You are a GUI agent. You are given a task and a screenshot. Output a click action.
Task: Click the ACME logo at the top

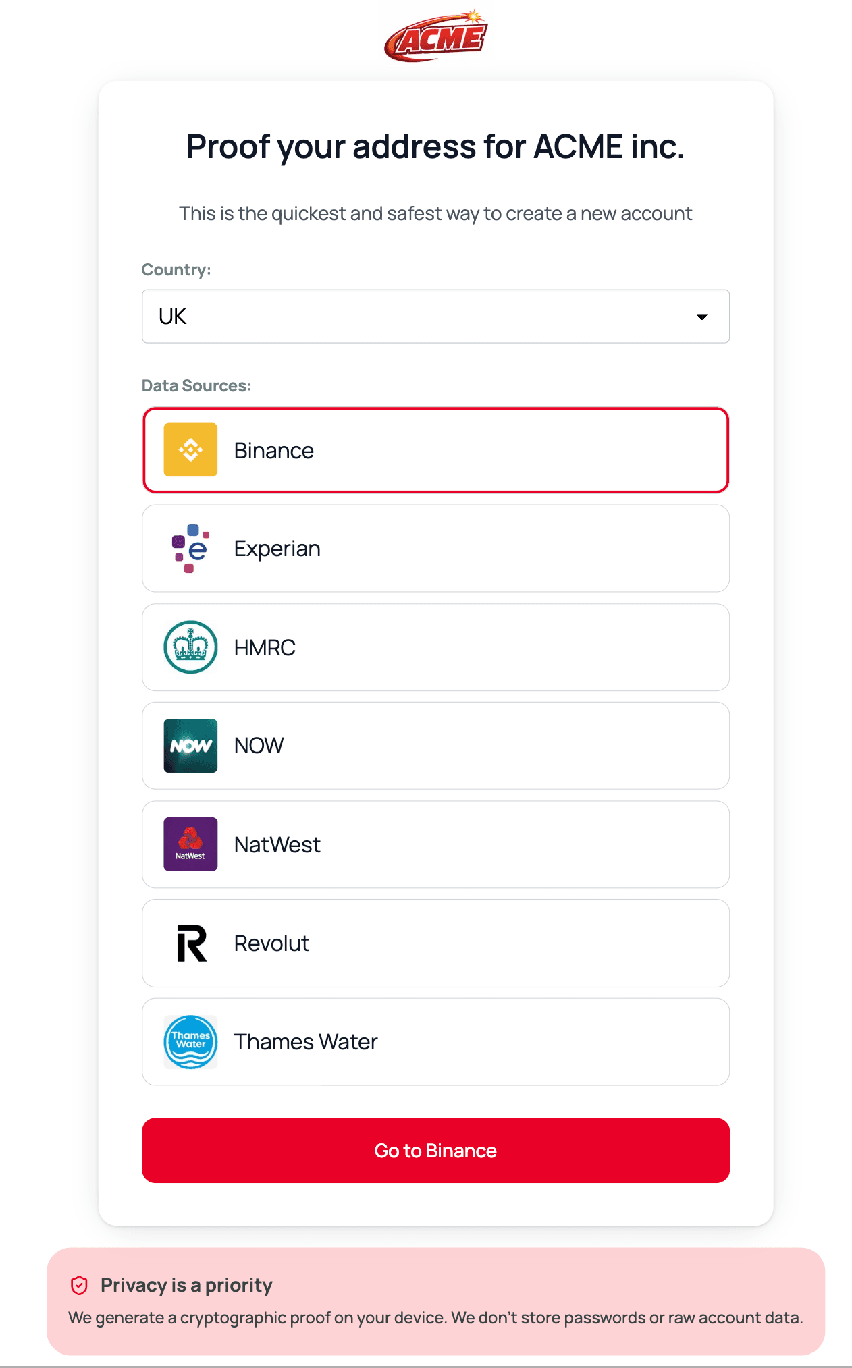click(435, 35)
